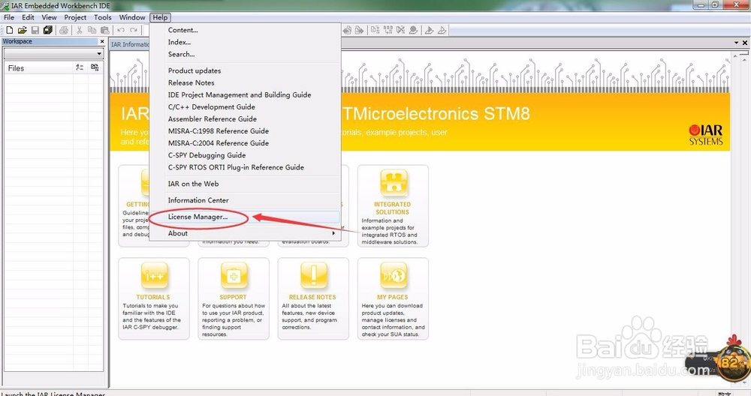Click the out-of-date column icon in Files header

tap(95, 68)
